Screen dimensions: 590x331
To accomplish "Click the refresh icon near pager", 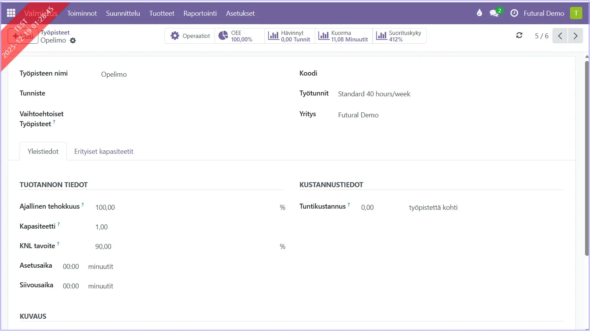I will point(519,36).
